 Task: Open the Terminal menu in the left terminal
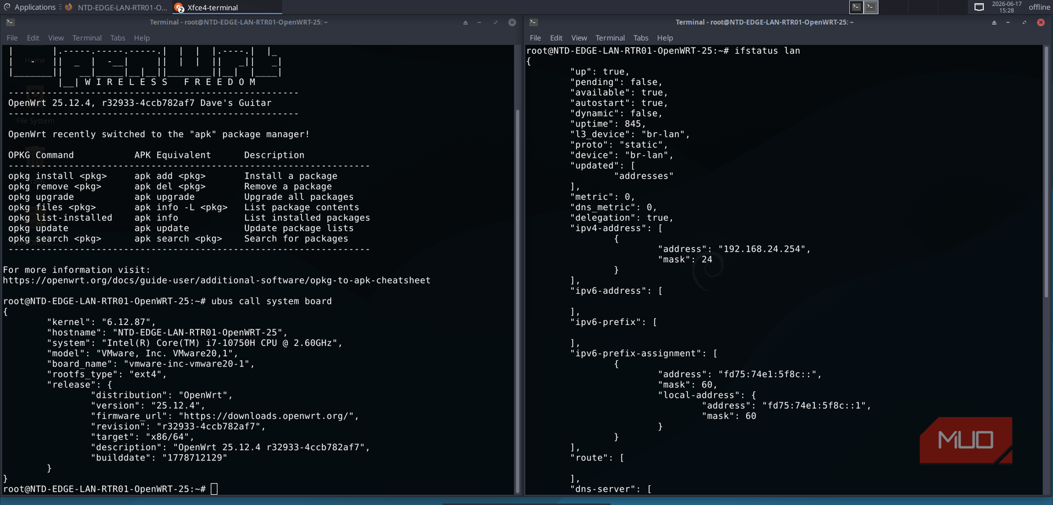(87, 38)
